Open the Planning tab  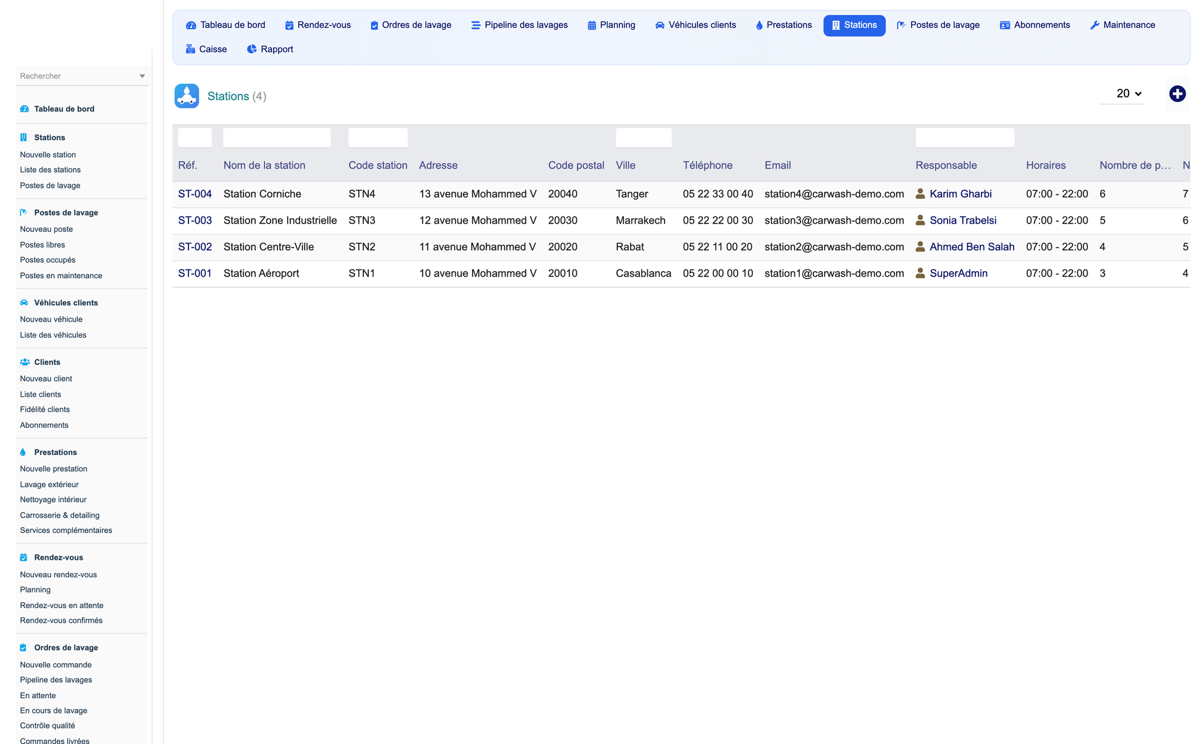coord(611,25)
